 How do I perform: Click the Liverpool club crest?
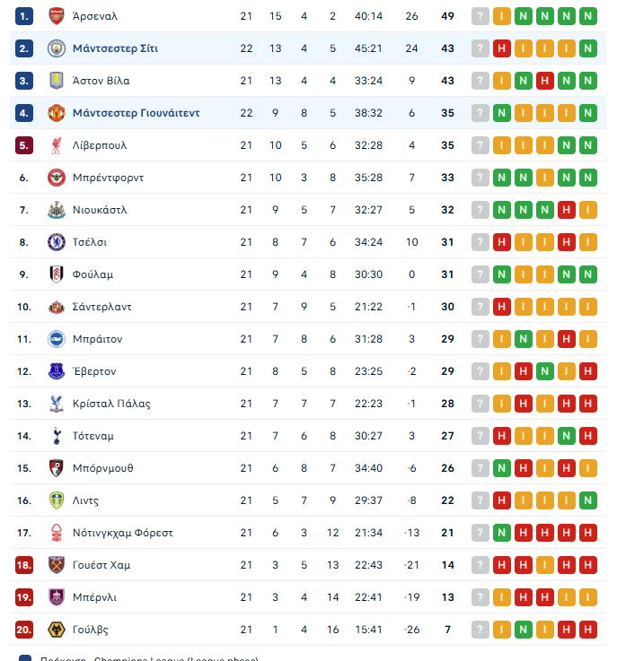(57, 145)
